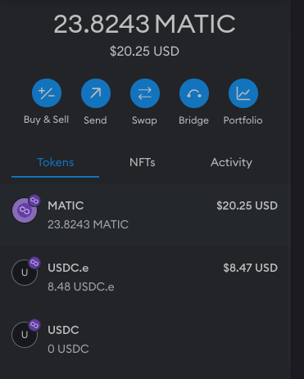
Task: Select the Tokens tab
Action: click(56, 163)
